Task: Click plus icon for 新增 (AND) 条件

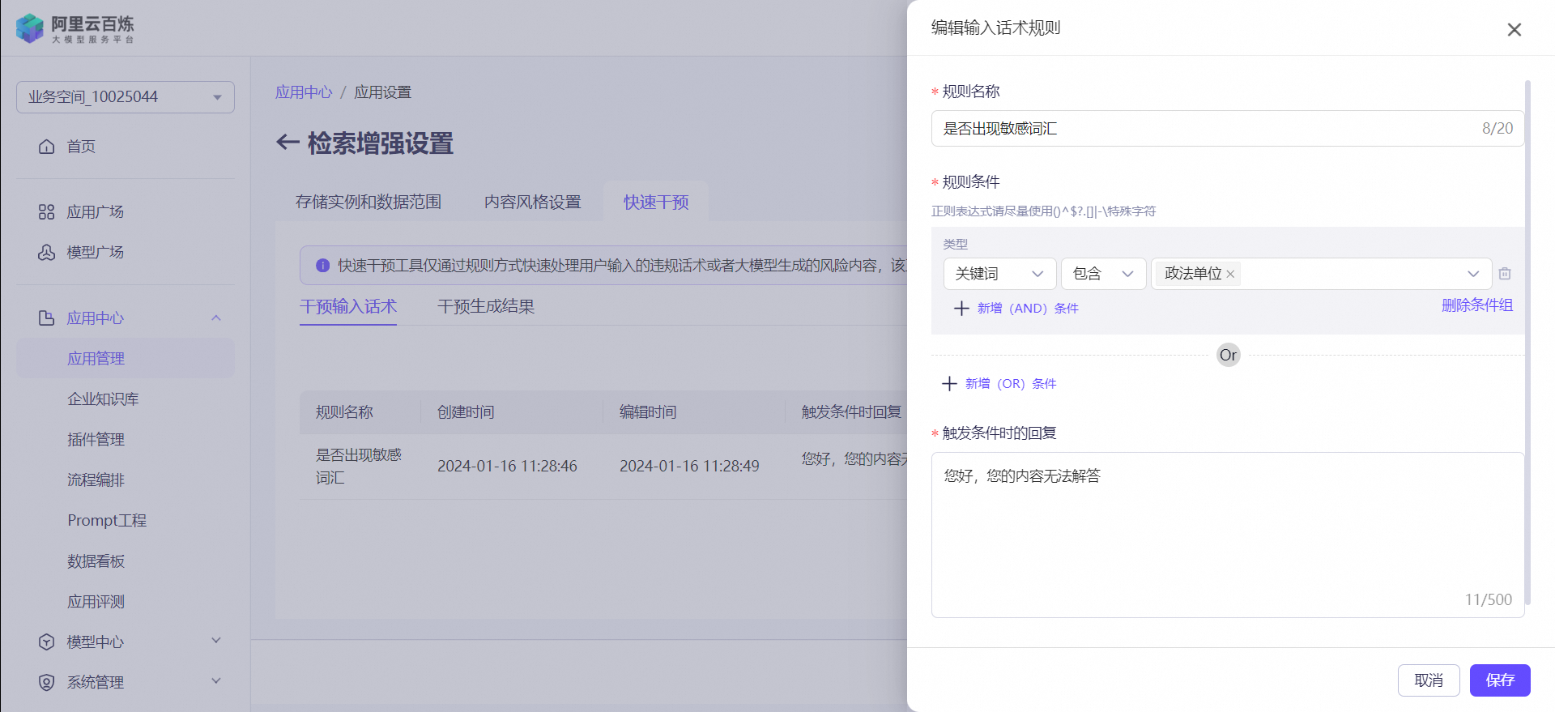Action: 961,309
